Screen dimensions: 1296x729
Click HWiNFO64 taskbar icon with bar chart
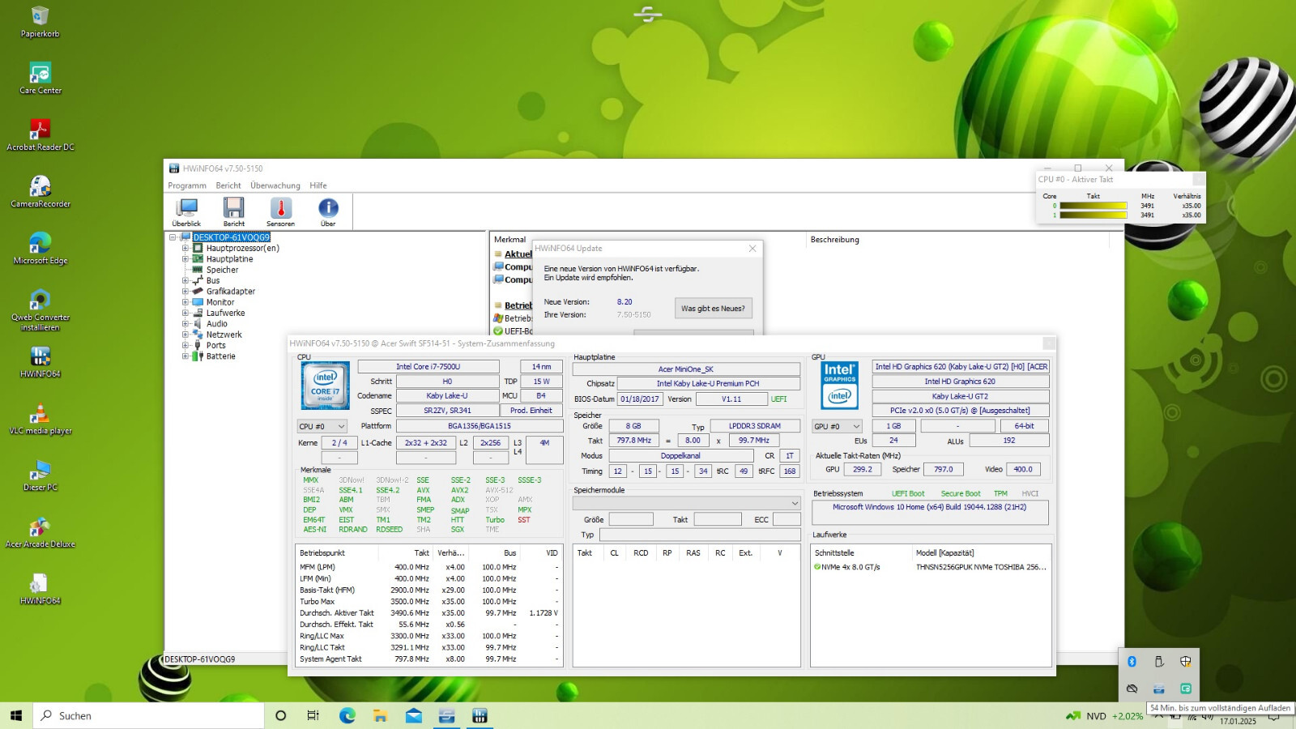point(480,715)
